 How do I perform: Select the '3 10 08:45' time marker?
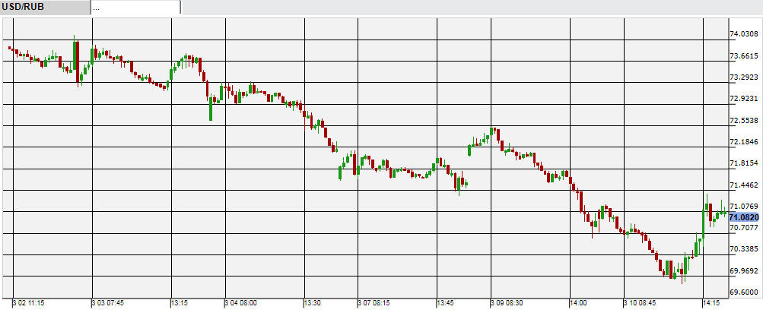tap(641, 303)
